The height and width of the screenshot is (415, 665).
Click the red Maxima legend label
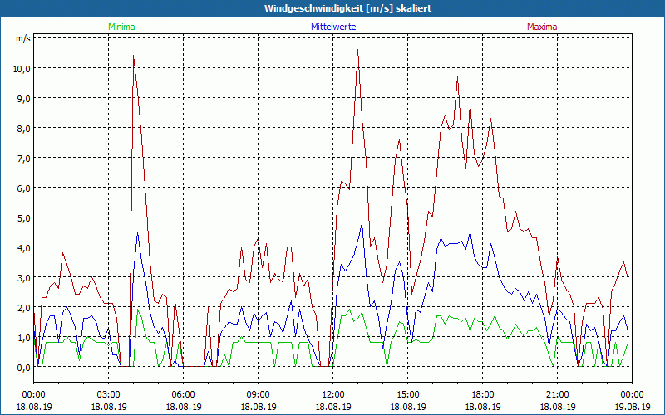point(542,27)
